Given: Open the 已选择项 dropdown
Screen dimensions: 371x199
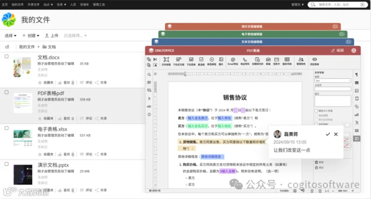Looking at the screenshot, I should point(75,35).
